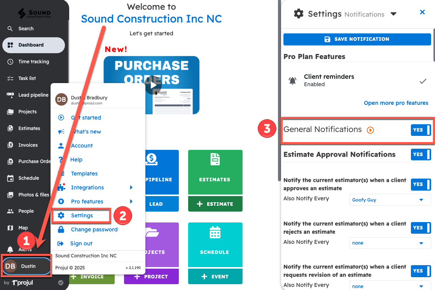435x290 pixels.
Task: Select the Time tracking icon in sidebar
Action: 10,61
